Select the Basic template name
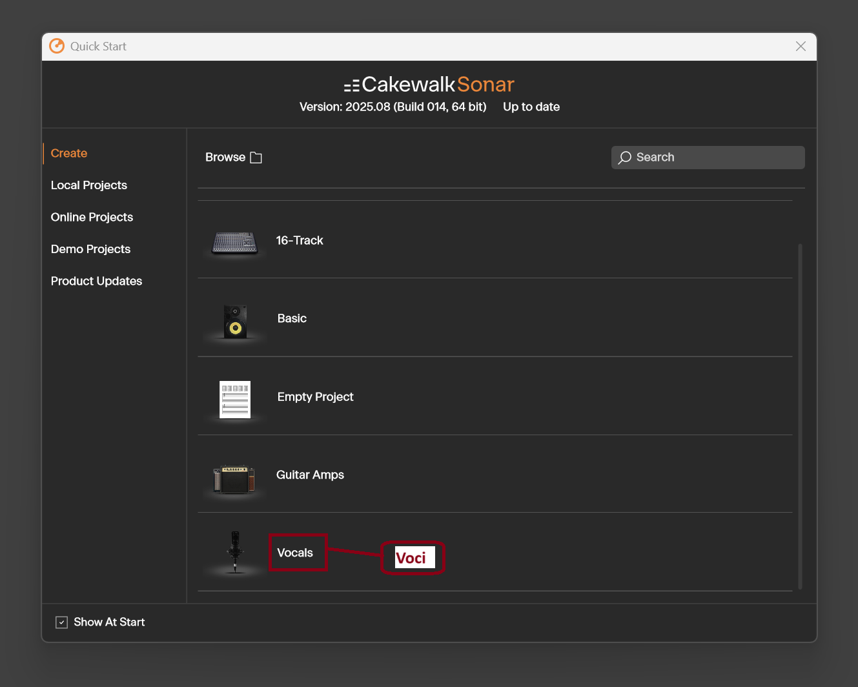 point(292,318)
